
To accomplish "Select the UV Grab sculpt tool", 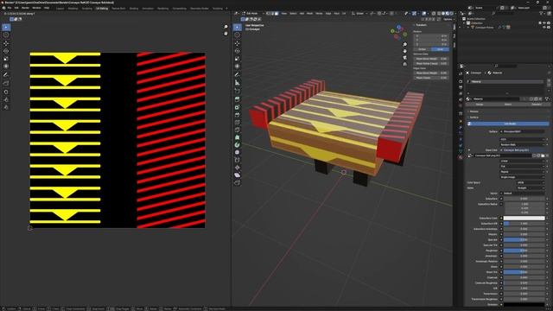I will click(x=6, y=92).
